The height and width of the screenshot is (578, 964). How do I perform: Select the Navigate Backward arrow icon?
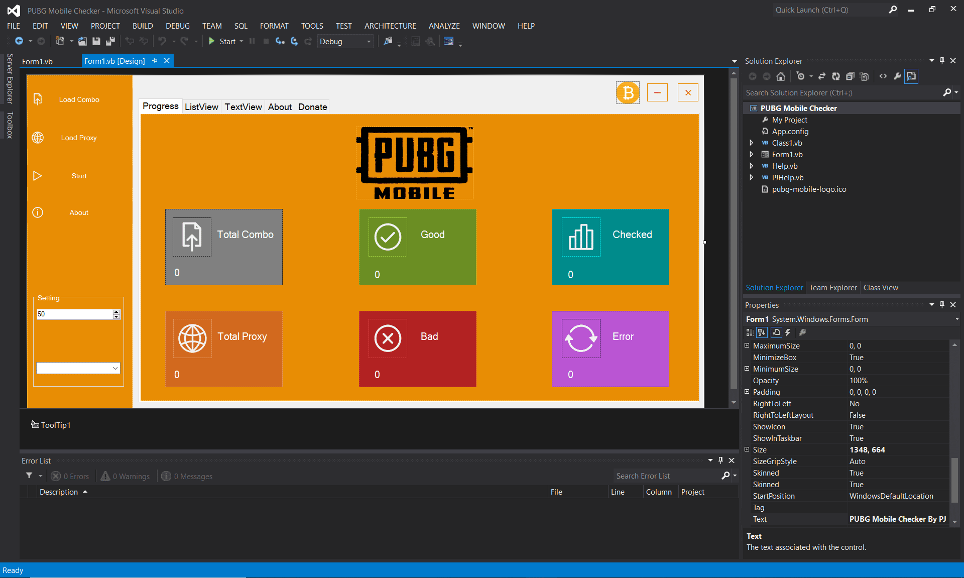pos(19,41)
